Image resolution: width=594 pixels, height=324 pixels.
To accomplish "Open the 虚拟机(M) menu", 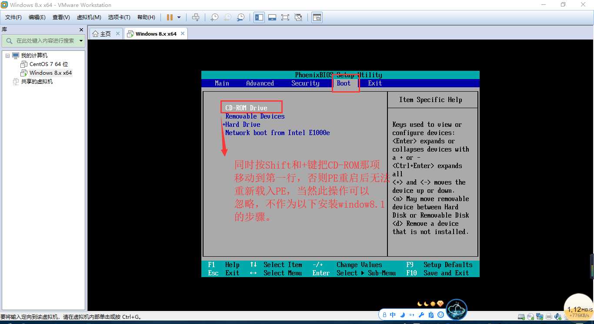I will [89, 17].
